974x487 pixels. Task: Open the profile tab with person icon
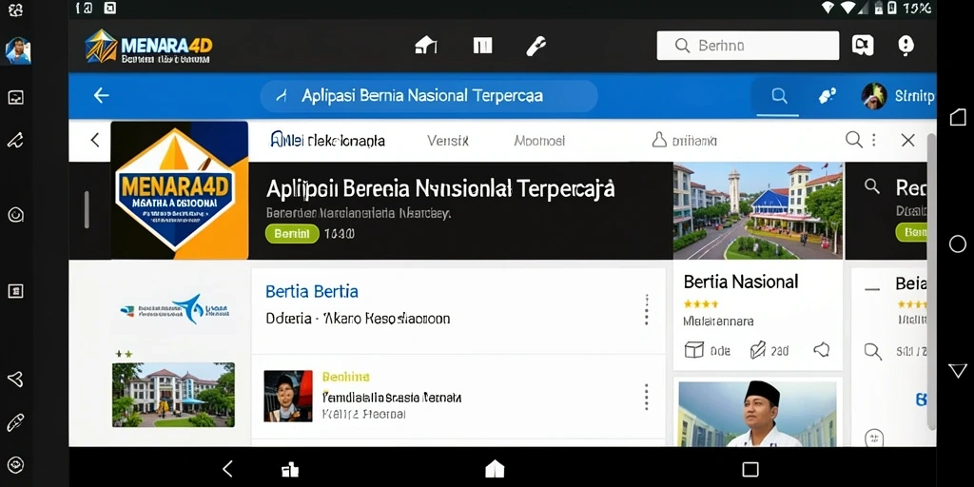[x=684, y=141]
